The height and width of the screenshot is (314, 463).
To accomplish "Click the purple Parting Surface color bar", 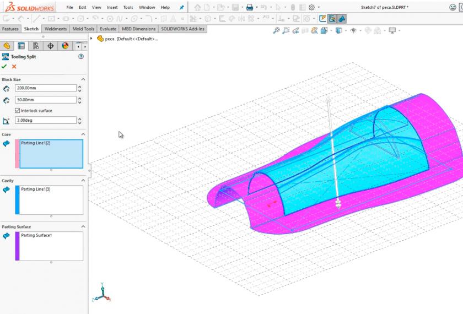I will [17, 245].
